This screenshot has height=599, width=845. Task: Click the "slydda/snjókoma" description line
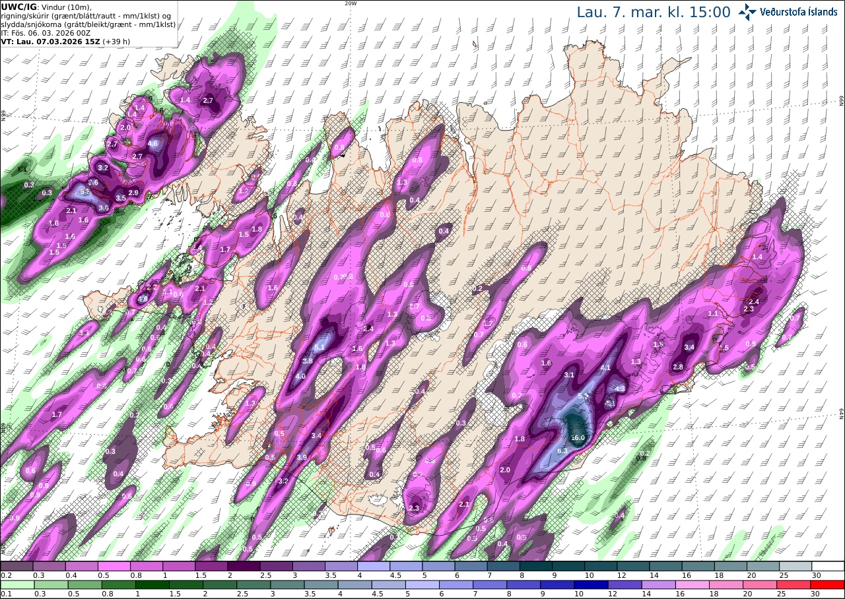[88, 24]
